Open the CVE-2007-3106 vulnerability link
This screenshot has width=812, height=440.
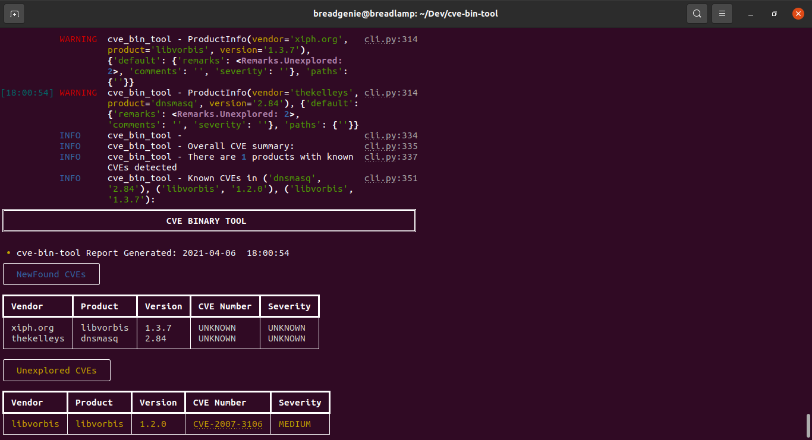point(226,423)
